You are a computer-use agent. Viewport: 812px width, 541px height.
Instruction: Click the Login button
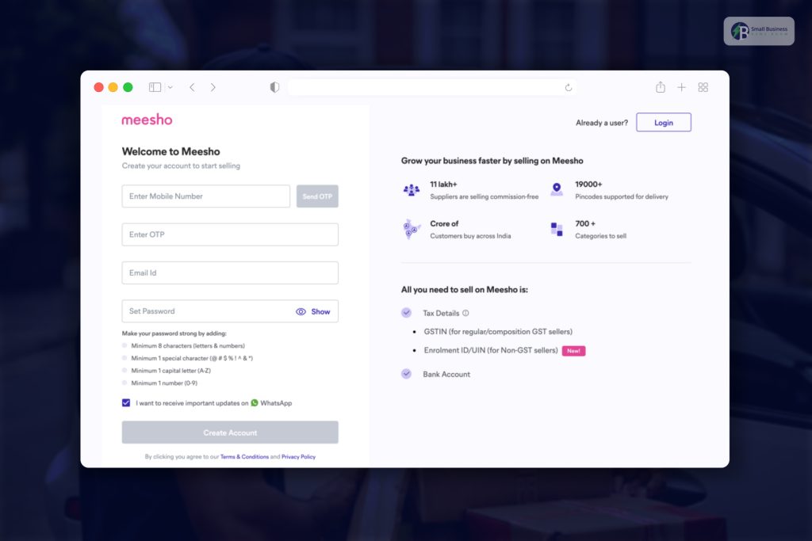[664, 122]
